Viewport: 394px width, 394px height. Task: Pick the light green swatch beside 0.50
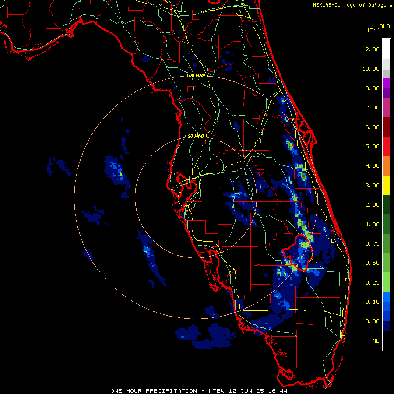coord(387,263)
